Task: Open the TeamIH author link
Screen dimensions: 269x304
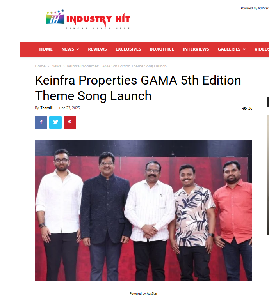Action: click(x=47, y=108)
